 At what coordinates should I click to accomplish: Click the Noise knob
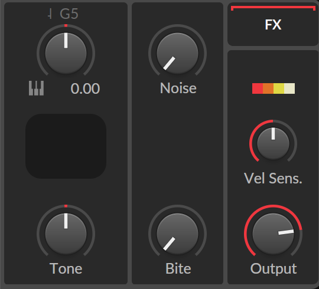pos(177,54)
